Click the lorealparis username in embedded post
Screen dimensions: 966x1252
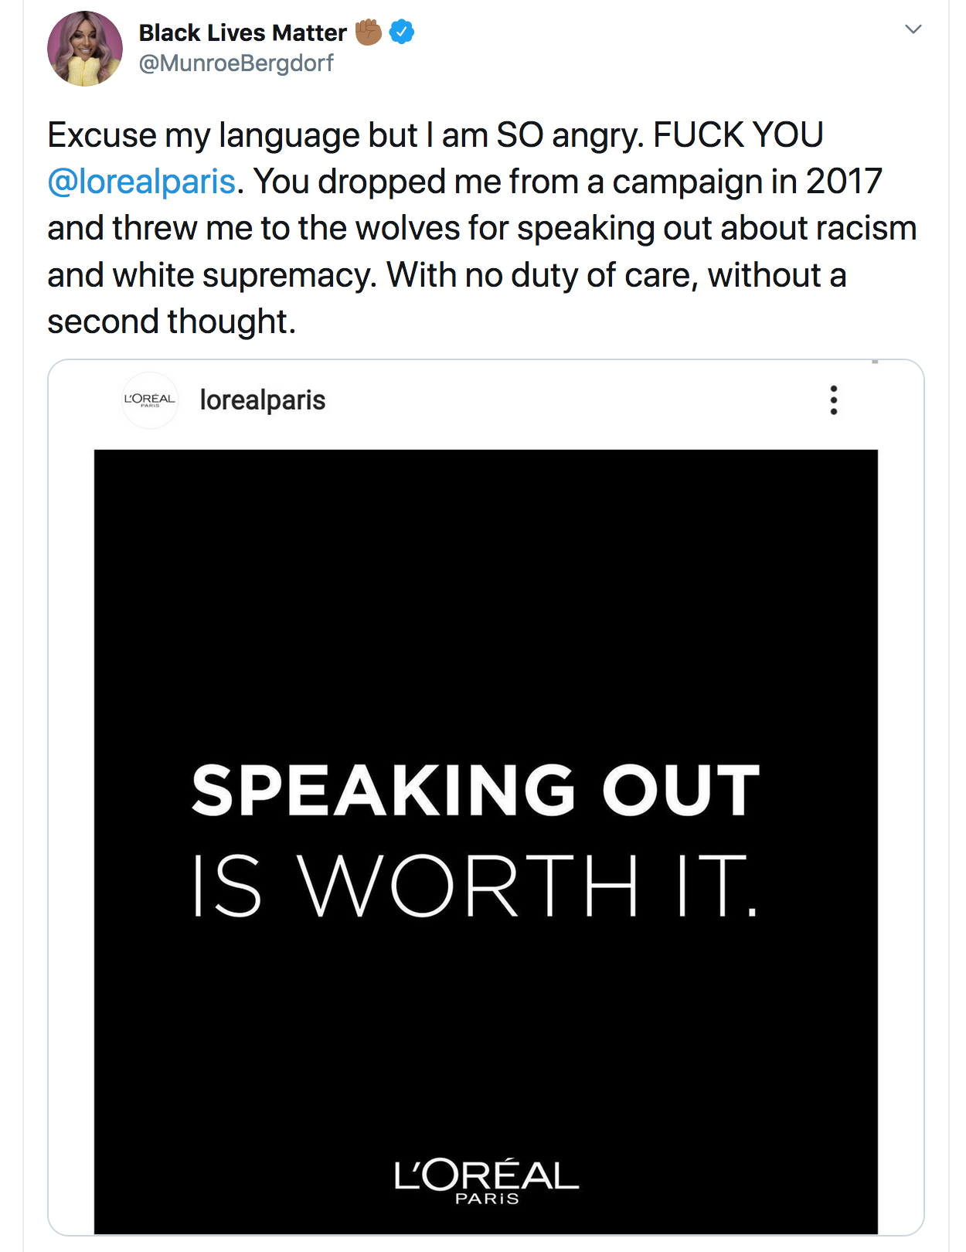click(263, 400)
